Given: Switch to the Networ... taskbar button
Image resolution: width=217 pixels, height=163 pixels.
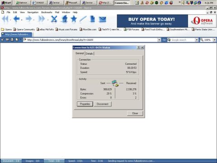Looking at the screenshot, I should (x=23, y=3).
